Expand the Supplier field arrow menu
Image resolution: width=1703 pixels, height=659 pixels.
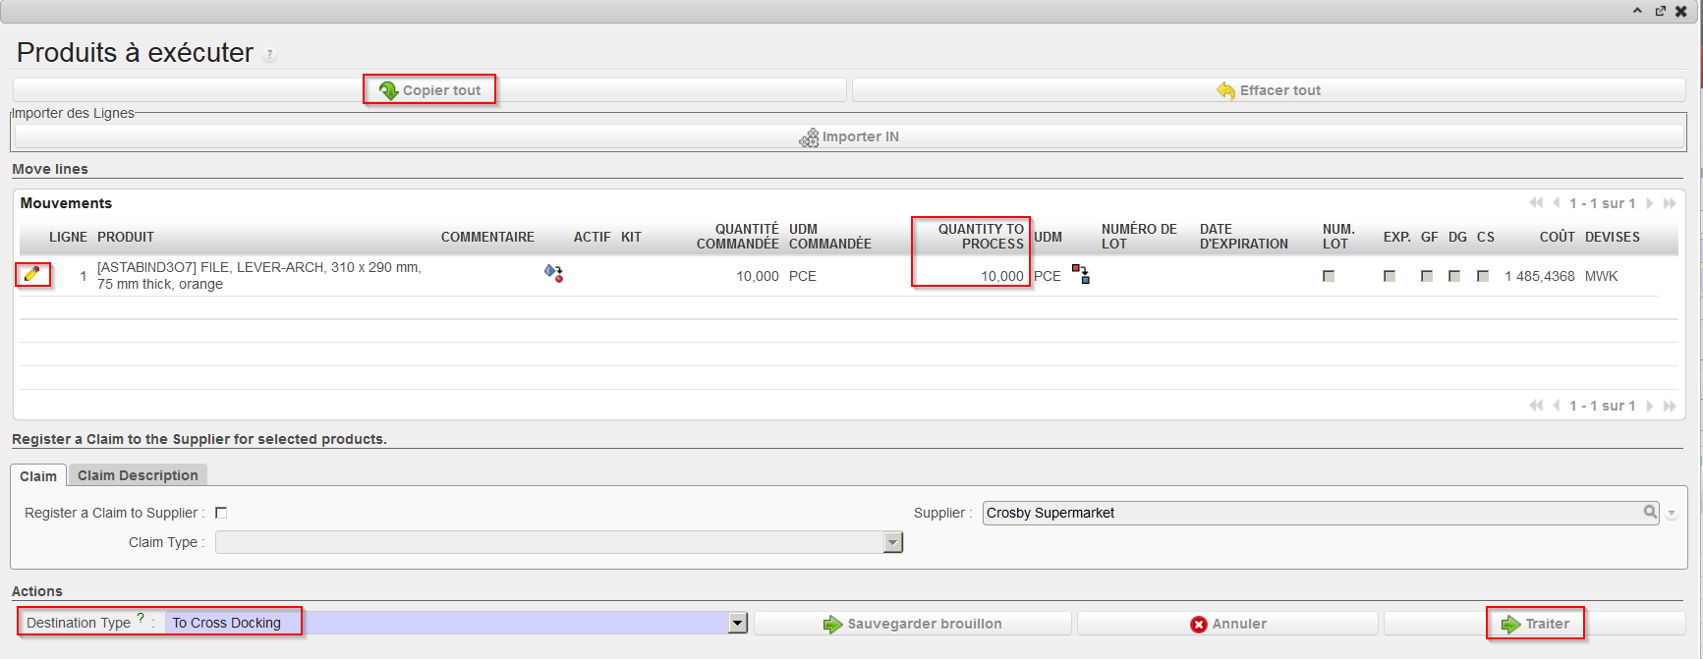[1672, 514]
